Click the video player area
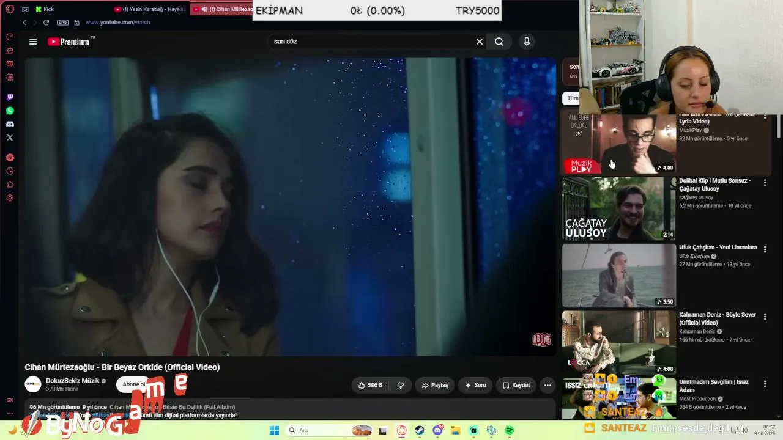Image resolution: width=783 pixels, height=440 pixels. pos(291,207)
